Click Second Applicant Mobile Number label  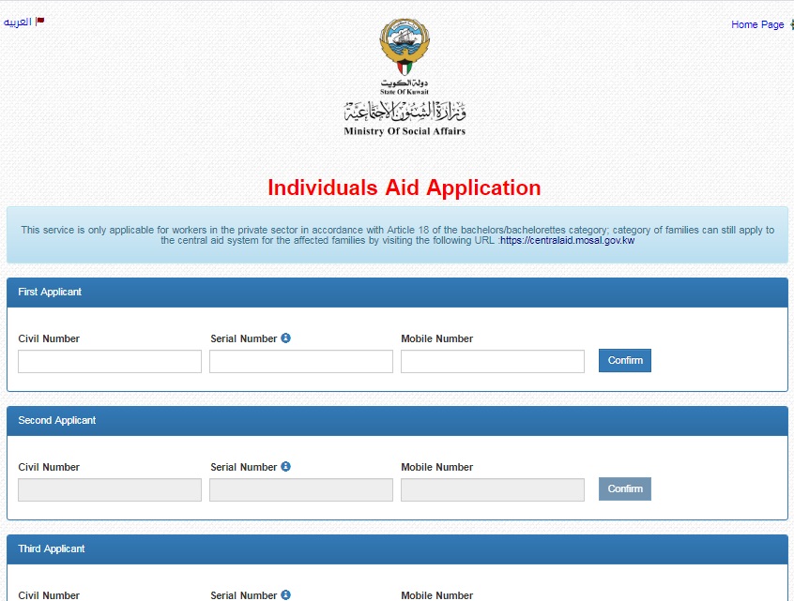(x=437, y=467)
